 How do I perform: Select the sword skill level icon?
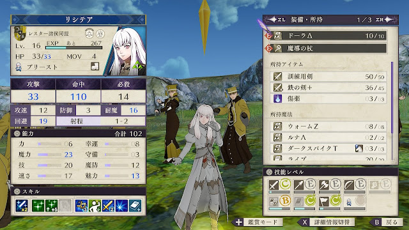click(x=274, y=185)
